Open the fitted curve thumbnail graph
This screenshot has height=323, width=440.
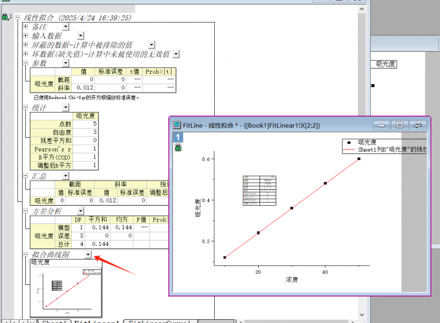tap(66, 291)
